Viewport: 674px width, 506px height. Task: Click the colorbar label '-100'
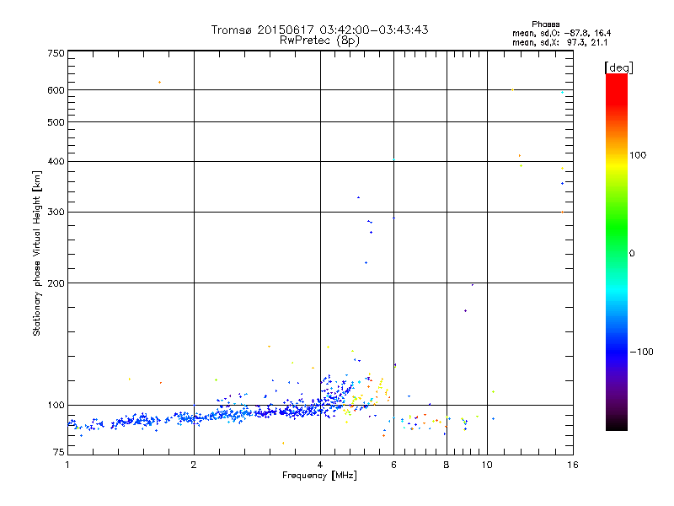tap(641, 352)
